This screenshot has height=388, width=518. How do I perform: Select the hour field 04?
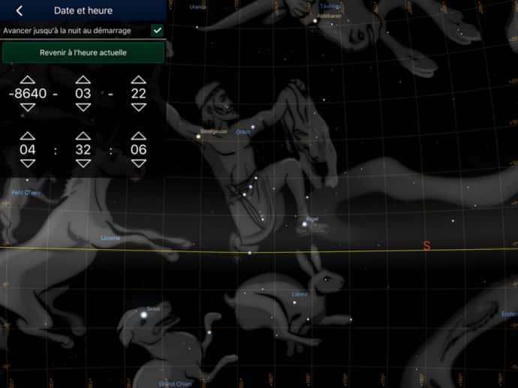(28, 149)
